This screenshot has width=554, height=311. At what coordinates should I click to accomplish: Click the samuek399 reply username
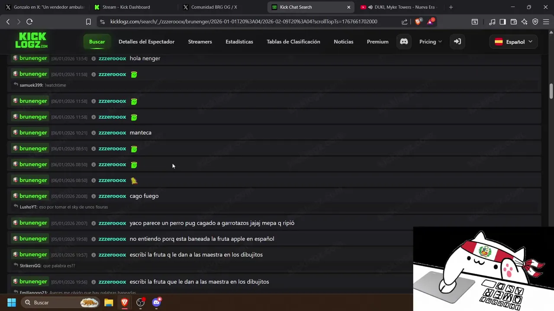tap(31, 85)
